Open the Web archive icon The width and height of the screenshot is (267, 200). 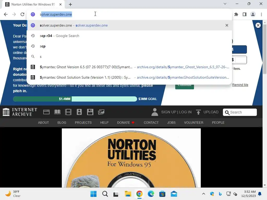46,112
